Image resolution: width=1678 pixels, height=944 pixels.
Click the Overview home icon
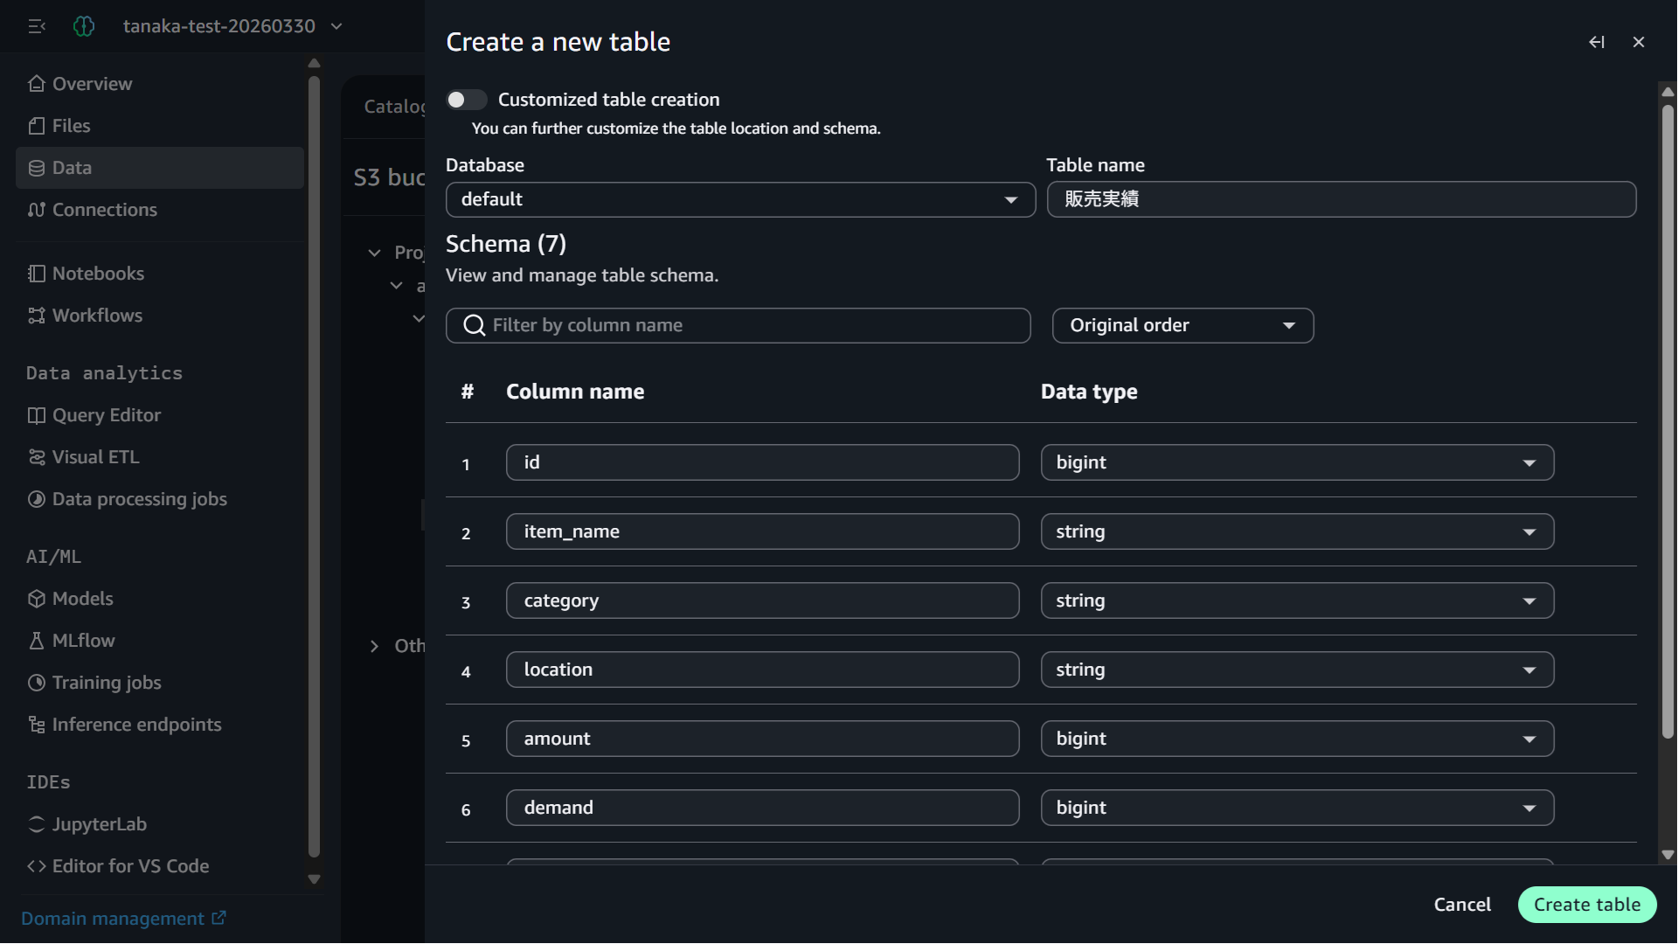pyautogui.click(x=36, y=84)
